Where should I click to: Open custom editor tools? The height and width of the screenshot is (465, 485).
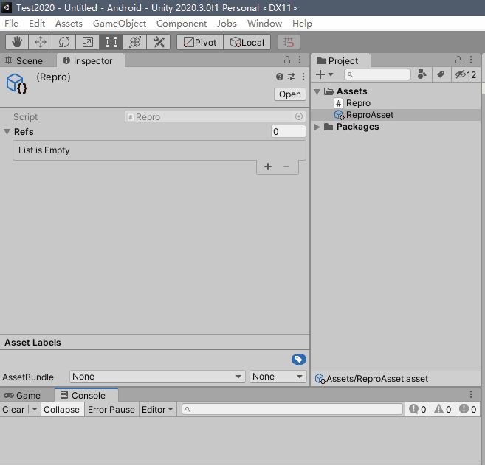click(x=159, y=42)
